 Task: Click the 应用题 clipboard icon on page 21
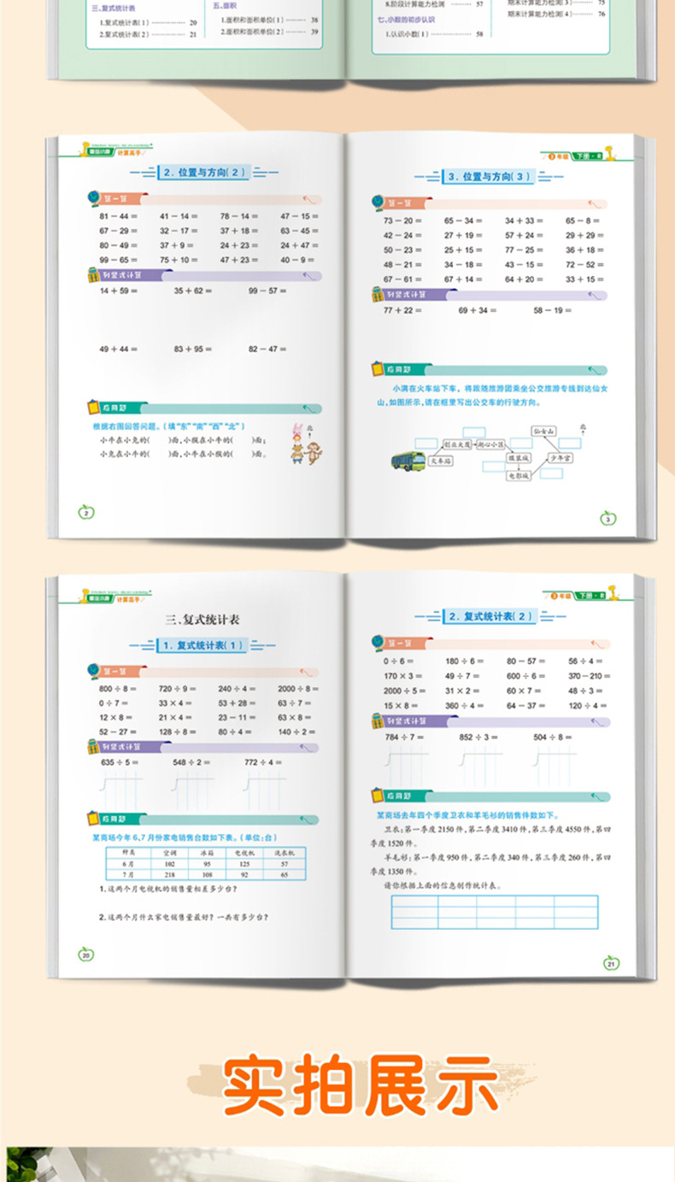377,796
